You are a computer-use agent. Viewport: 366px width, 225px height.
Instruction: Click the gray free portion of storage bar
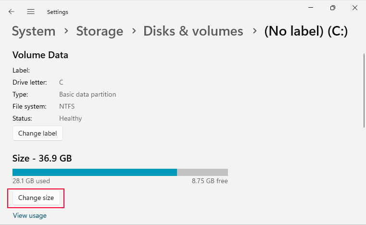click(202, 172)
